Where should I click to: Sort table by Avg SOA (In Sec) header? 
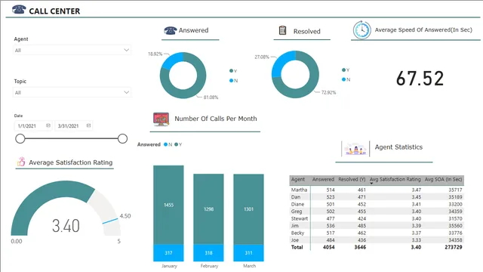pos(443,179)
